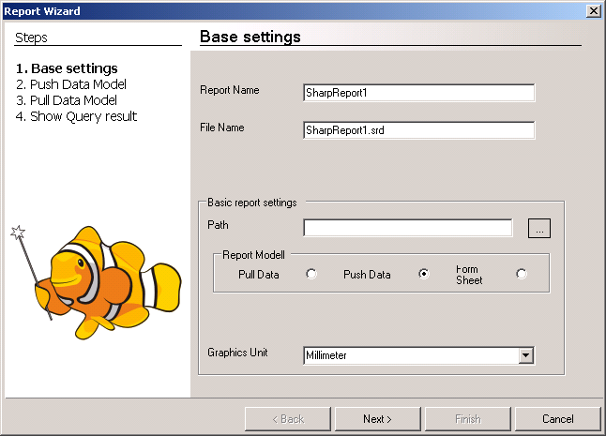Choose the Form Sheet radio option
This screenshot has width=606, height=436.
click(522, 274)
